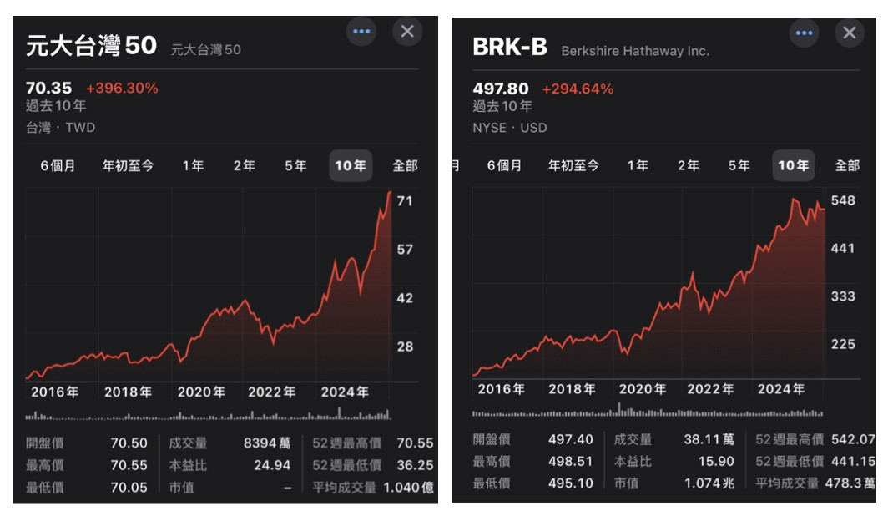The width and height of the screenshot is (888, 516).
Task: Click the volume bars under BRK-B chart
Action: [x=648, y=410]
